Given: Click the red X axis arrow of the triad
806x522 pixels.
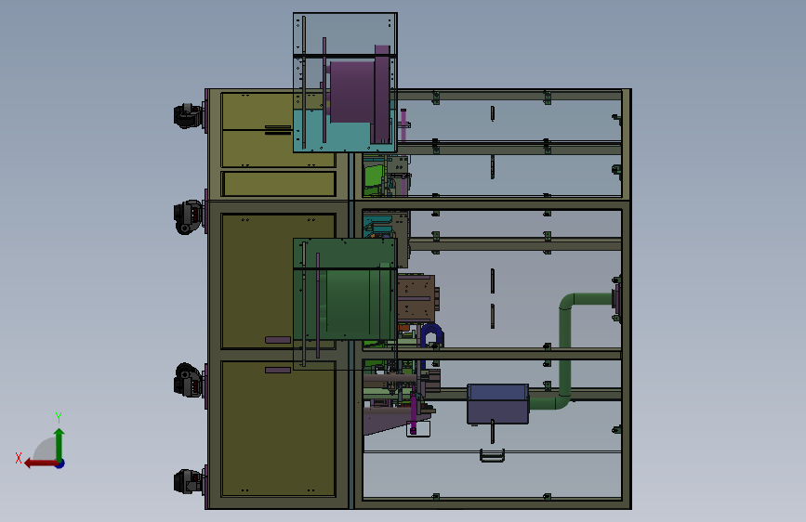Looking at the screenshot, I should [x=40, y=463].
